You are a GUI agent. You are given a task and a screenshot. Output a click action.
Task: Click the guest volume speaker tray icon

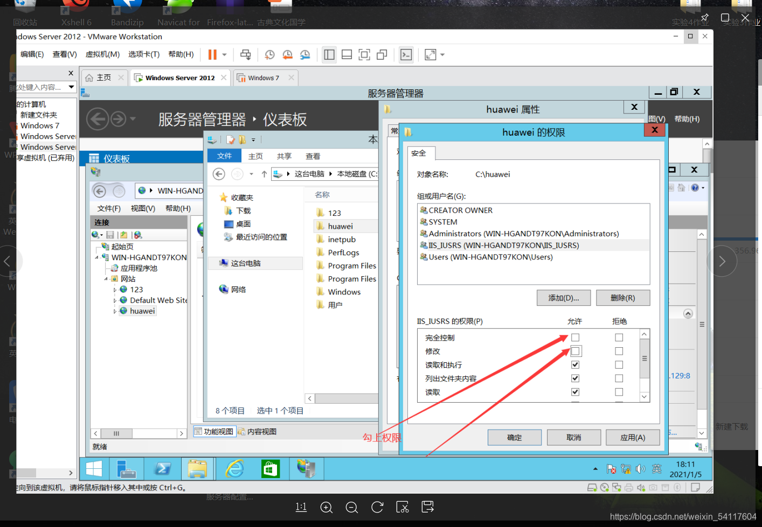click(x=640, y=469)
